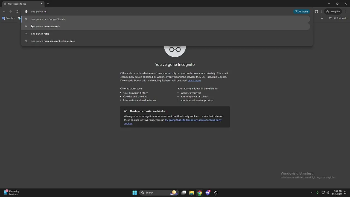
Task: Expand hidden bookmarks chevron
Action: [322, 18]
